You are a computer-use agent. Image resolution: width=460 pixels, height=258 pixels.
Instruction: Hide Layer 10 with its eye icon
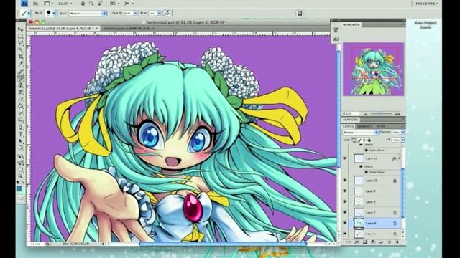[x=345, y=181]
